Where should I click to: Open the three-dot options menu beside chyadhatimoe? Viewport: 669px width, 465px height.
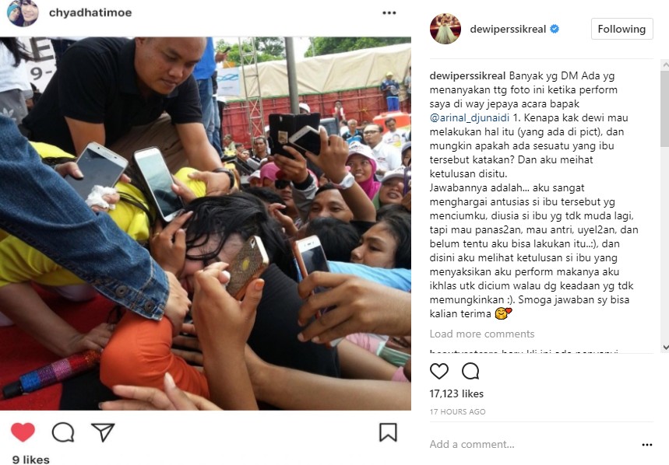(389, 12)
